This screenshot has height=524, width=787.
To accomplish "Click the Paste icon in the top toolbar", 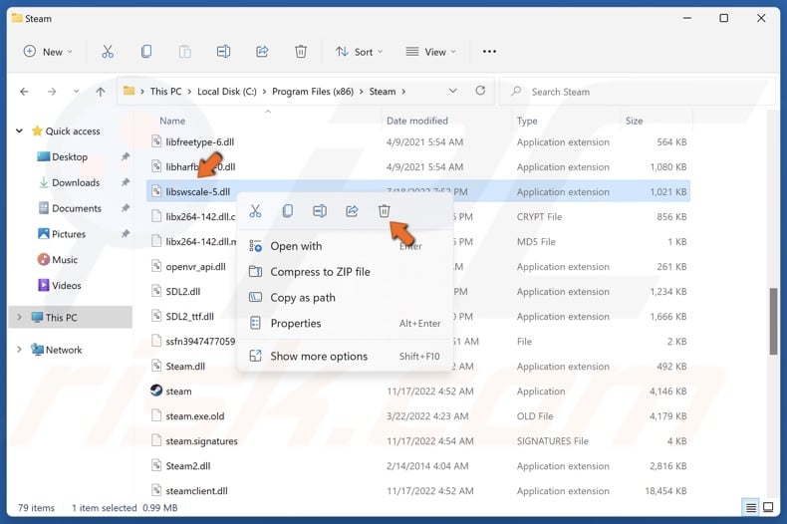I will pyautogui.click(x=184, y=51).
